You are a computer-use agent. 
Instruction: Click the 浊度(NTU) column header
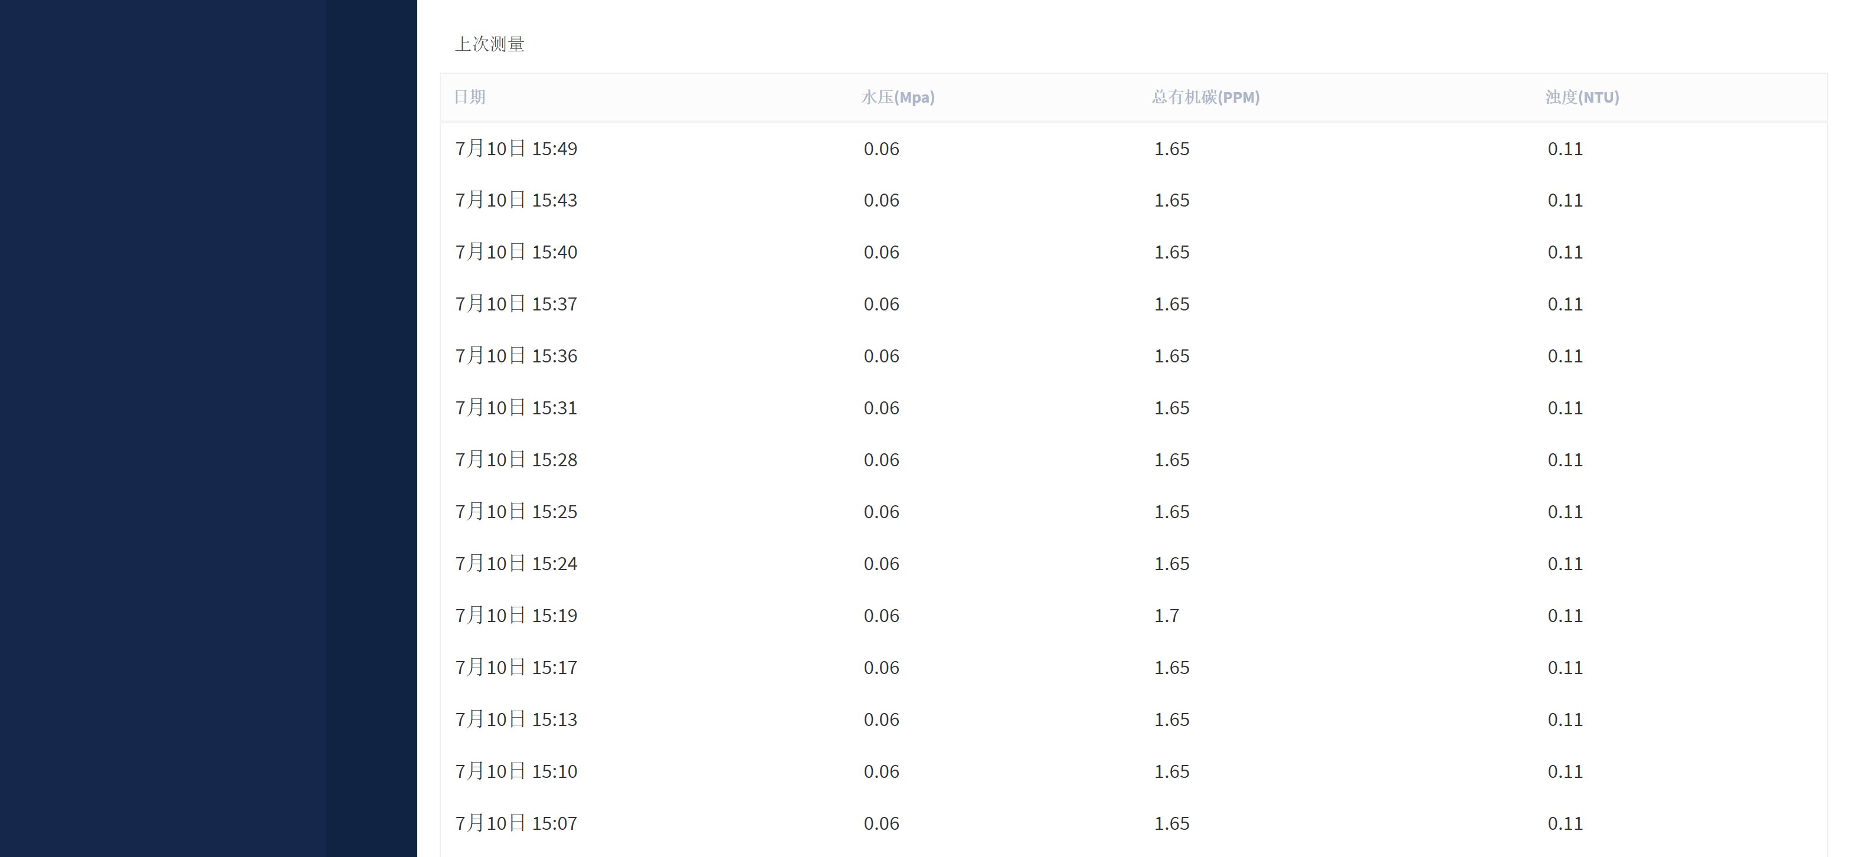tap(1582, 97)
